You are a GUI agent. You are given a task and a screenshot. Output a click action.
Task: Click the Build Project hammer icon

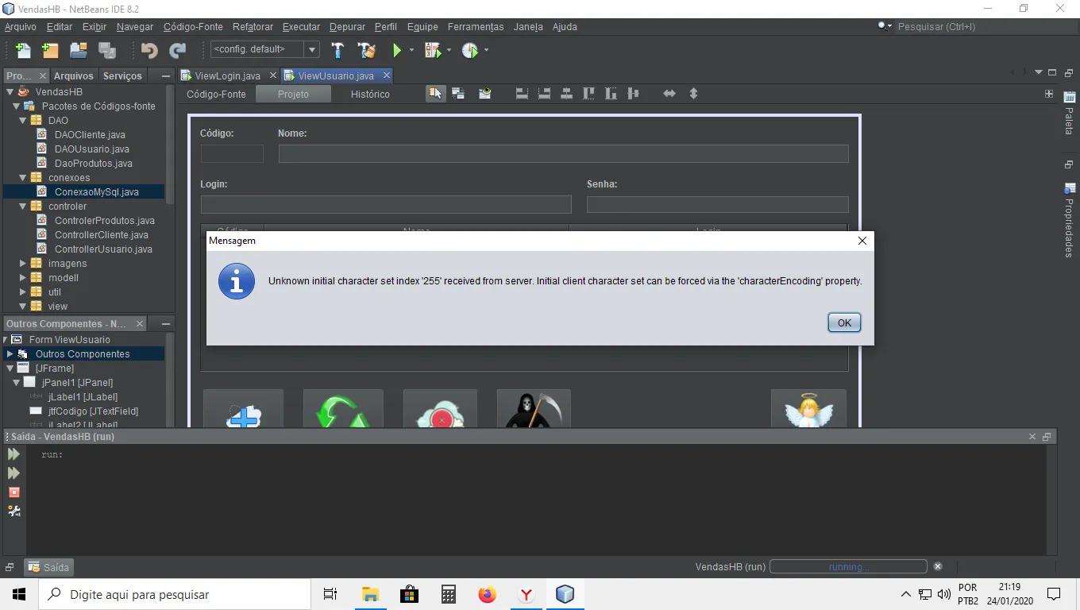[337, 50]
